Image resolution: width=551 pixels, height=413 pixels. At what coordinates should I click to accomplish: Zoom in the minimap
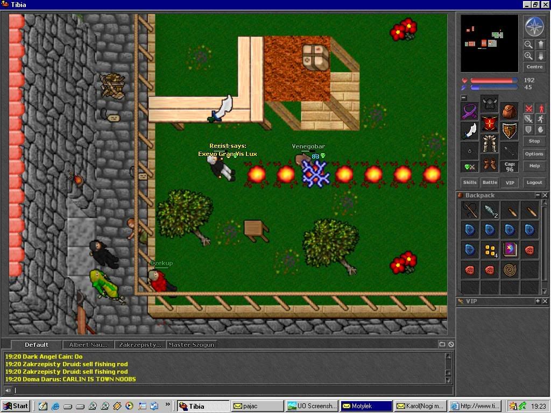pos(528,56)
